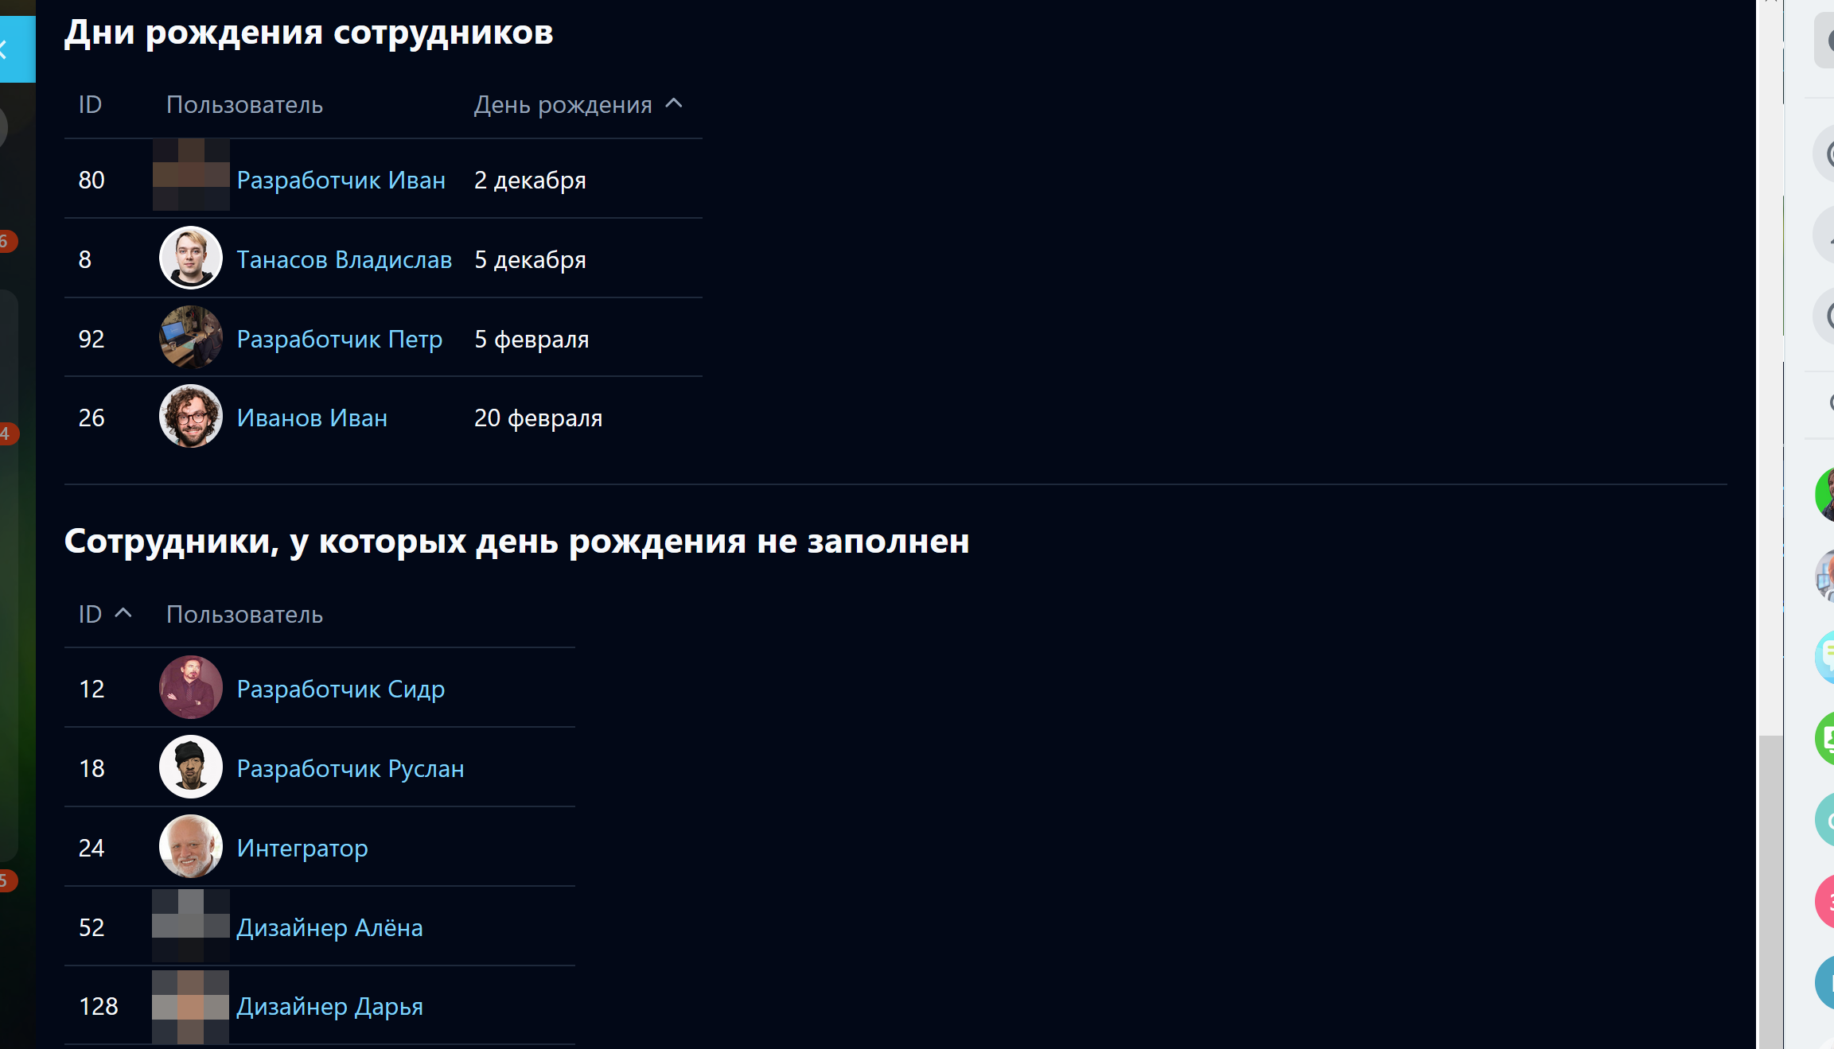Click the pink round icon in right sidebar
The height and width of the screenshot is (1049, 1834).
(1825, 901)
